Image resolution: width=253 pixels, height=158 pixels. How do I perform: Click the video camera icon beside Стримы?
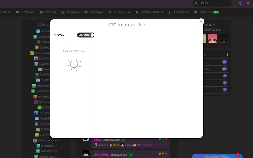click(17, 12)
